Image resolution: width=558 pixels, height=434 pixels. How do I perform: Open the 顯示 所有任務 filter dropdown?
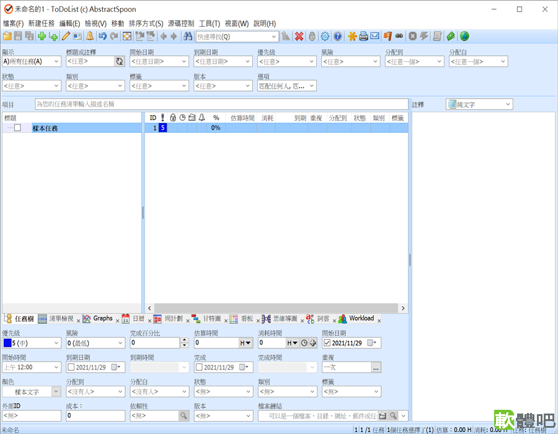32,61
